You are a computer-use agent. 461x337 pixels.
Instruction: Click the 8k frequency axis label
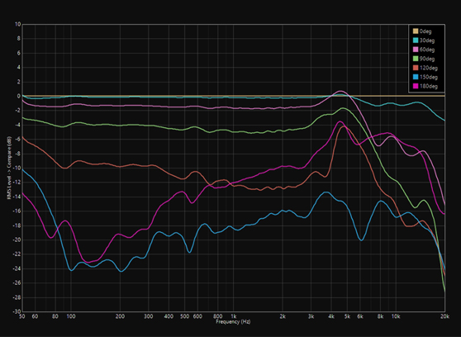pyautogui.click(x=380, y=316)
